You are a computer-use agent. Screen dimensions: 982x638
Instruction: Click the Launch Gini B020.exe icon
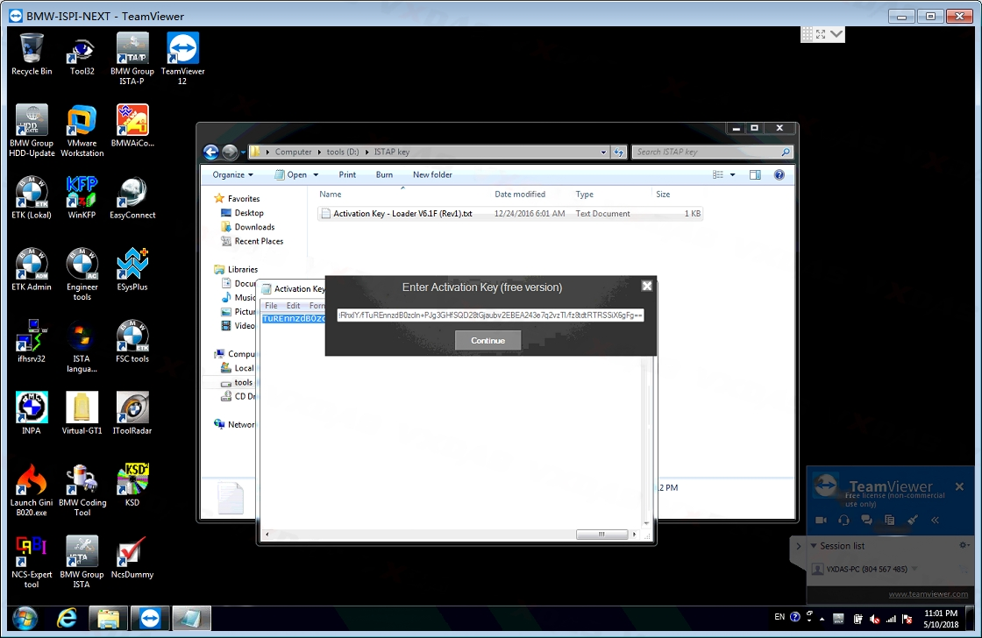click(32, 491)
